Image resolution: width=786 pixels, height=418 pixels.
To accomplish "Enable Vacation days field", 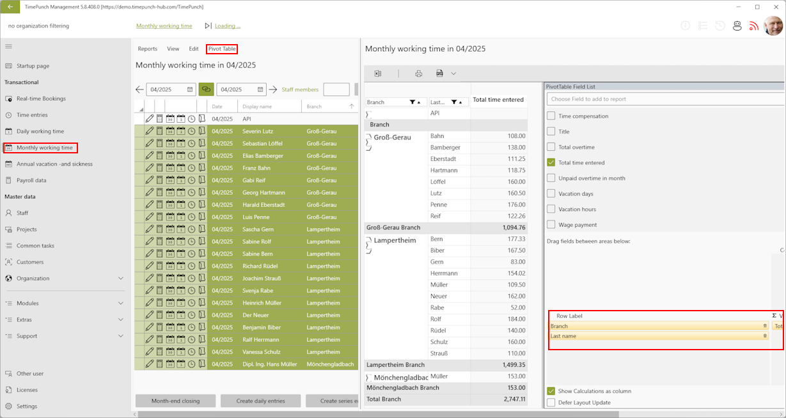I will [x=551, y=194].
